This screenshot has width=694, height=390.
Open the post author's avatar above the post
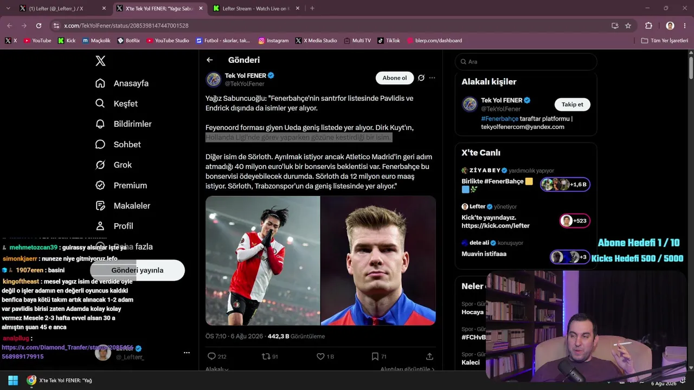tap(213, 80)
